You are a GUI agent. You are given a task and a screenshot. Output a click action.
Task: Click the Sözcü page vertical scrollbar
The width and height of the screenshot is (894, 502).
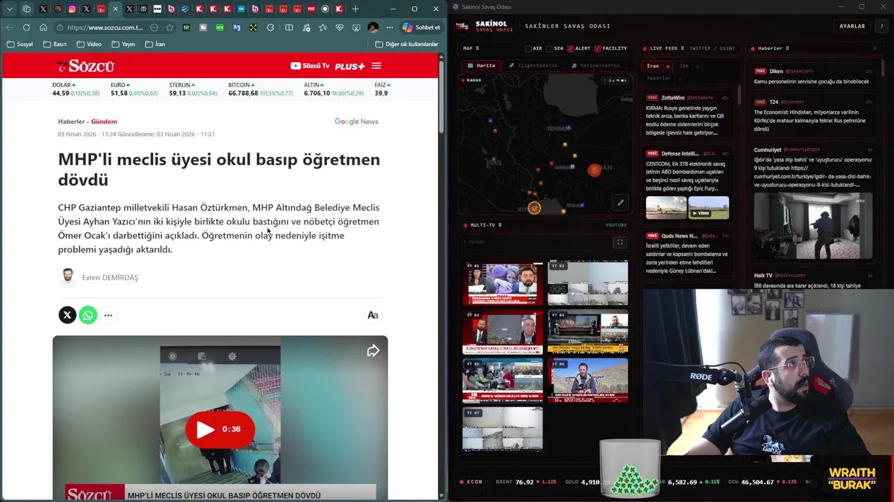coord(441,98)
